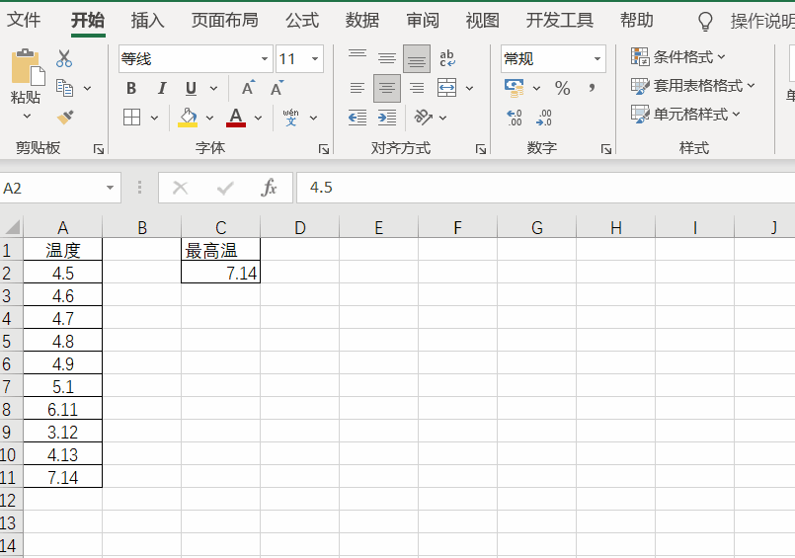Toggle bottom align button
Viewport: 795px width, 558px height.
tap(417, 59)
